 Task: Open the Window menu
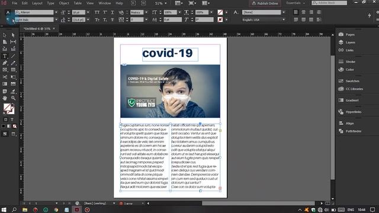pyautogui.click(x=105, y=3)
